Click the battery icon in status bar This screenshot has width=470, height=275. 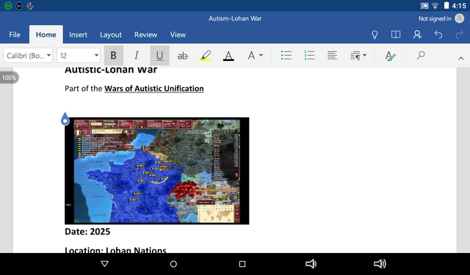click(446, 5)
